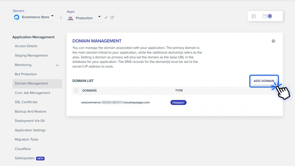
Task: Click the WooCommerce app icon beside Production
Action: pyautogui.click(x=70, y=18)
